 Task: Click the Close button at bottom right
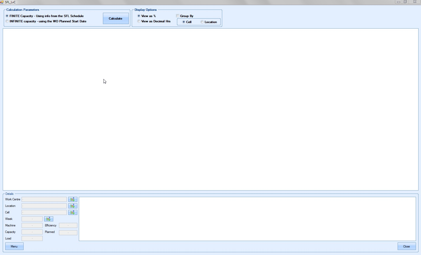pos(406,246)
